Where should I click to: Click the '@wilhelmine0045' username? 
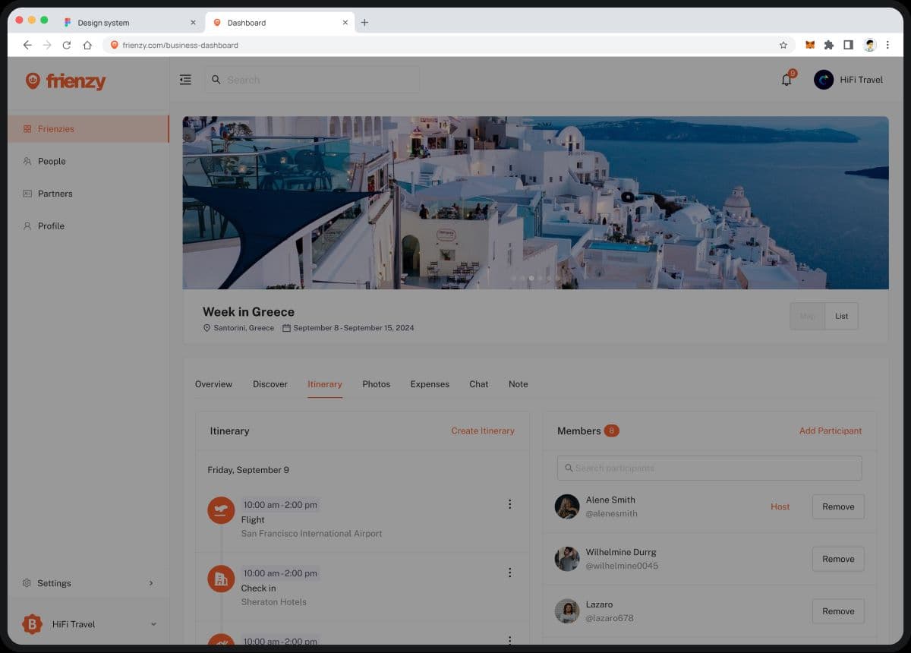pos(623,566)
